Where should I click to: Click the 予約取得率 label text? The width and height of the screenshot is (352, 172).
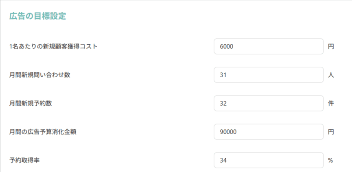tap(24, 160)
